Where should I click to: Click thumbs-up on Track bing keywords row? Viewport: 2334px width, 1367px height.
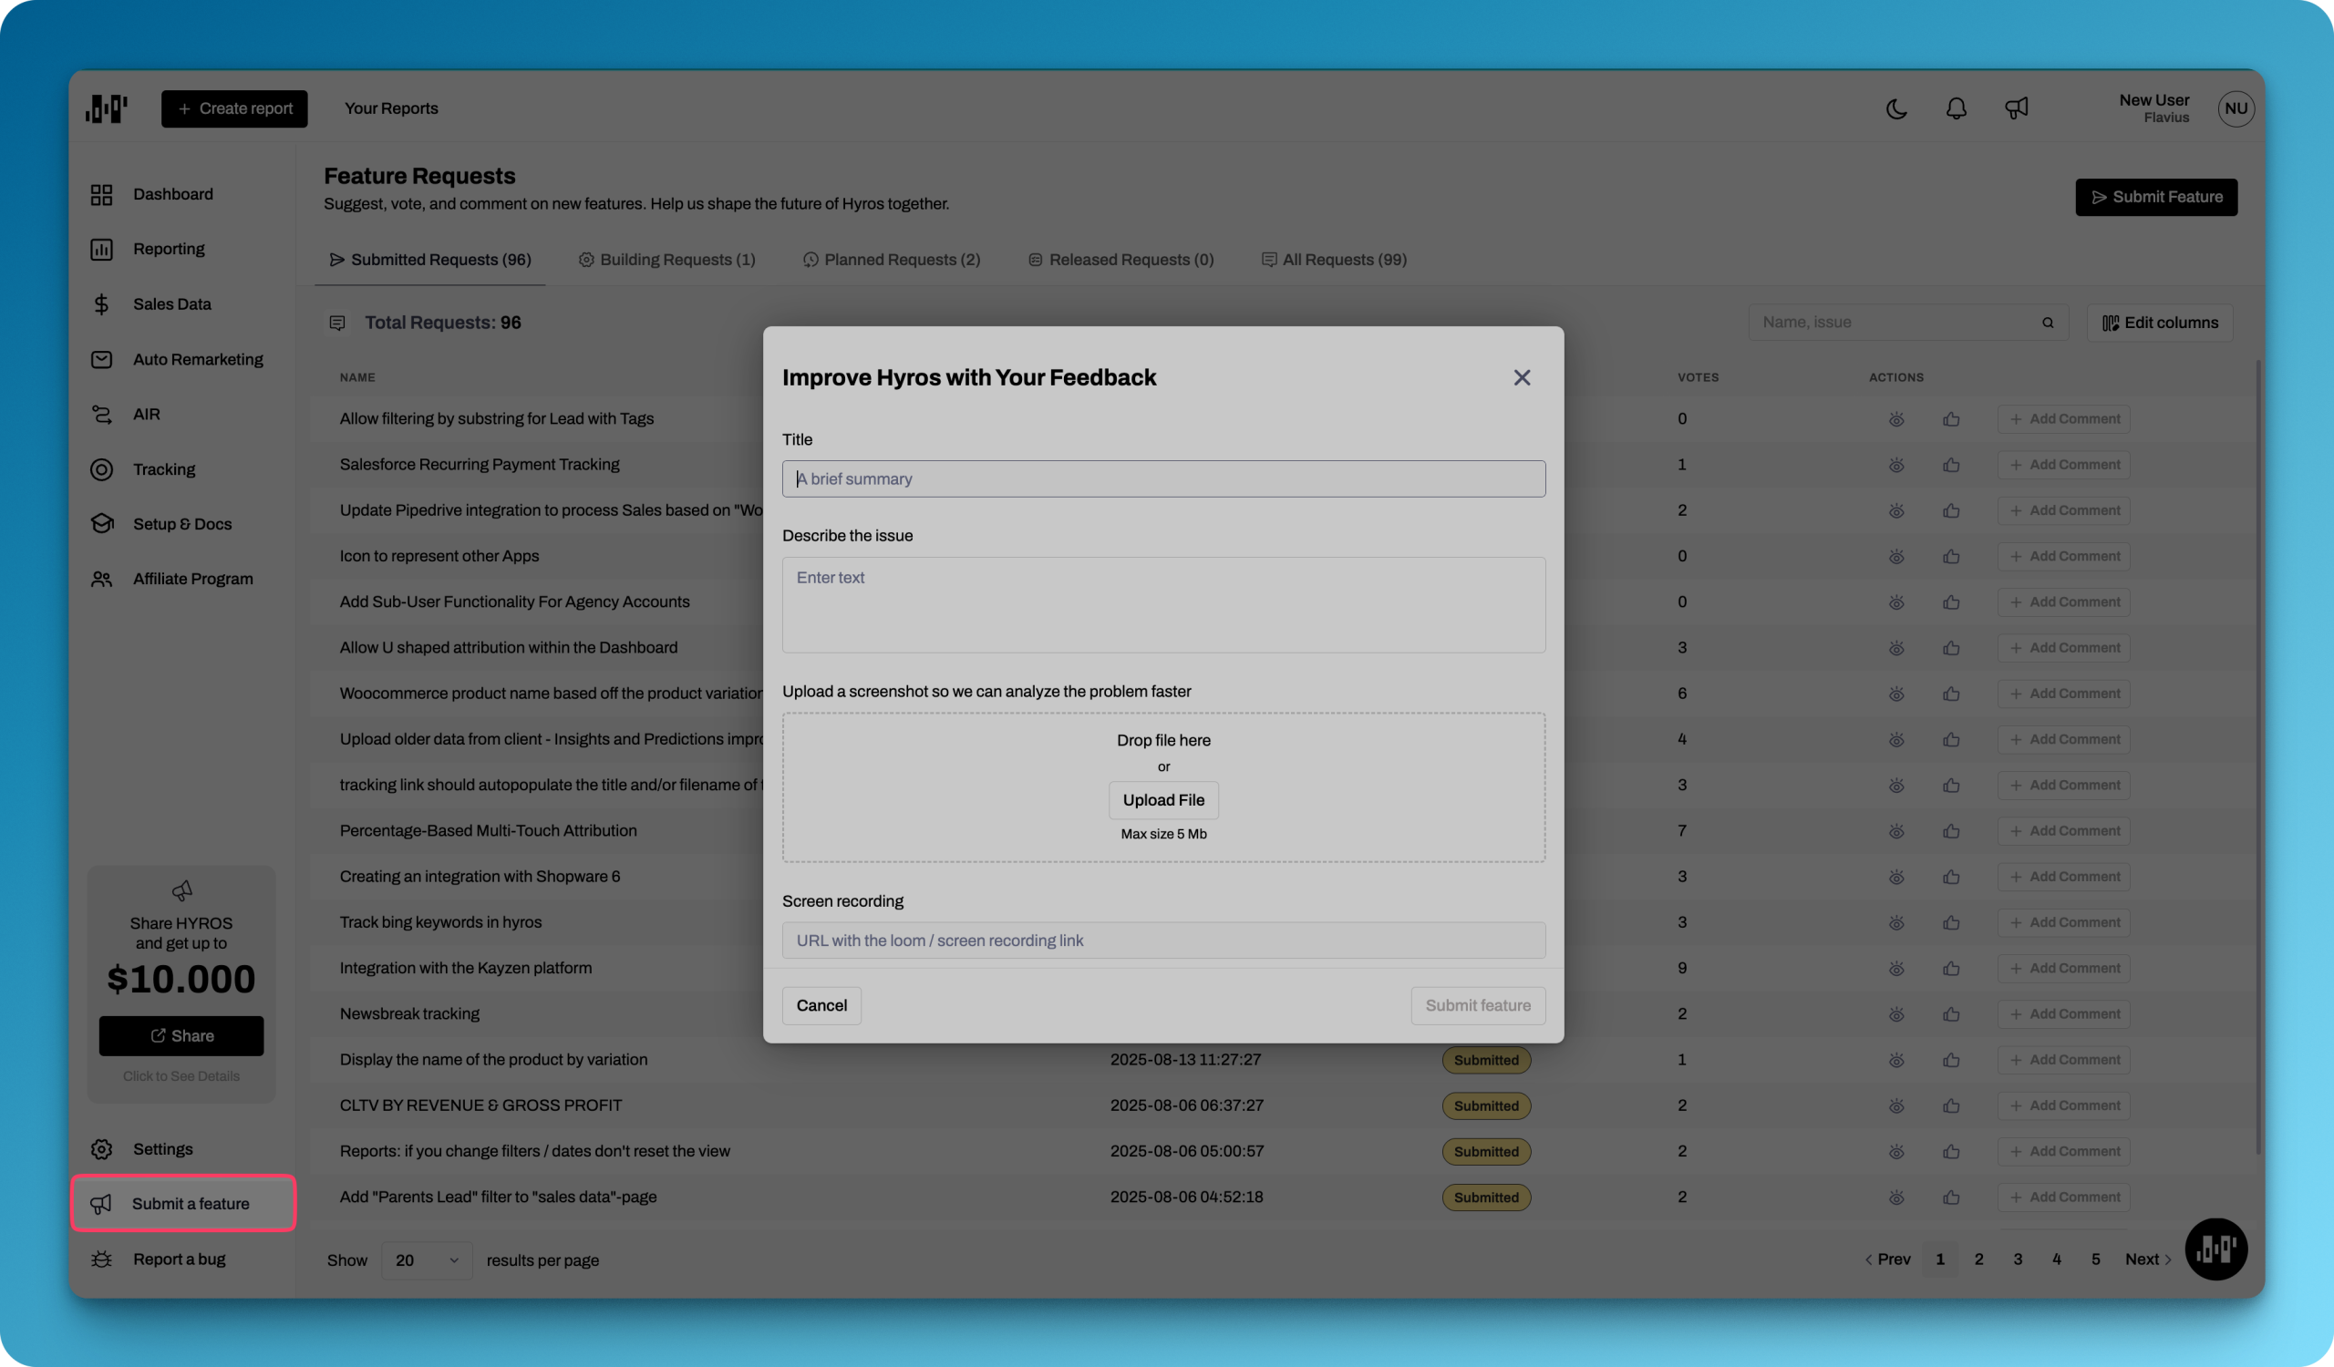click(1951, 923)
